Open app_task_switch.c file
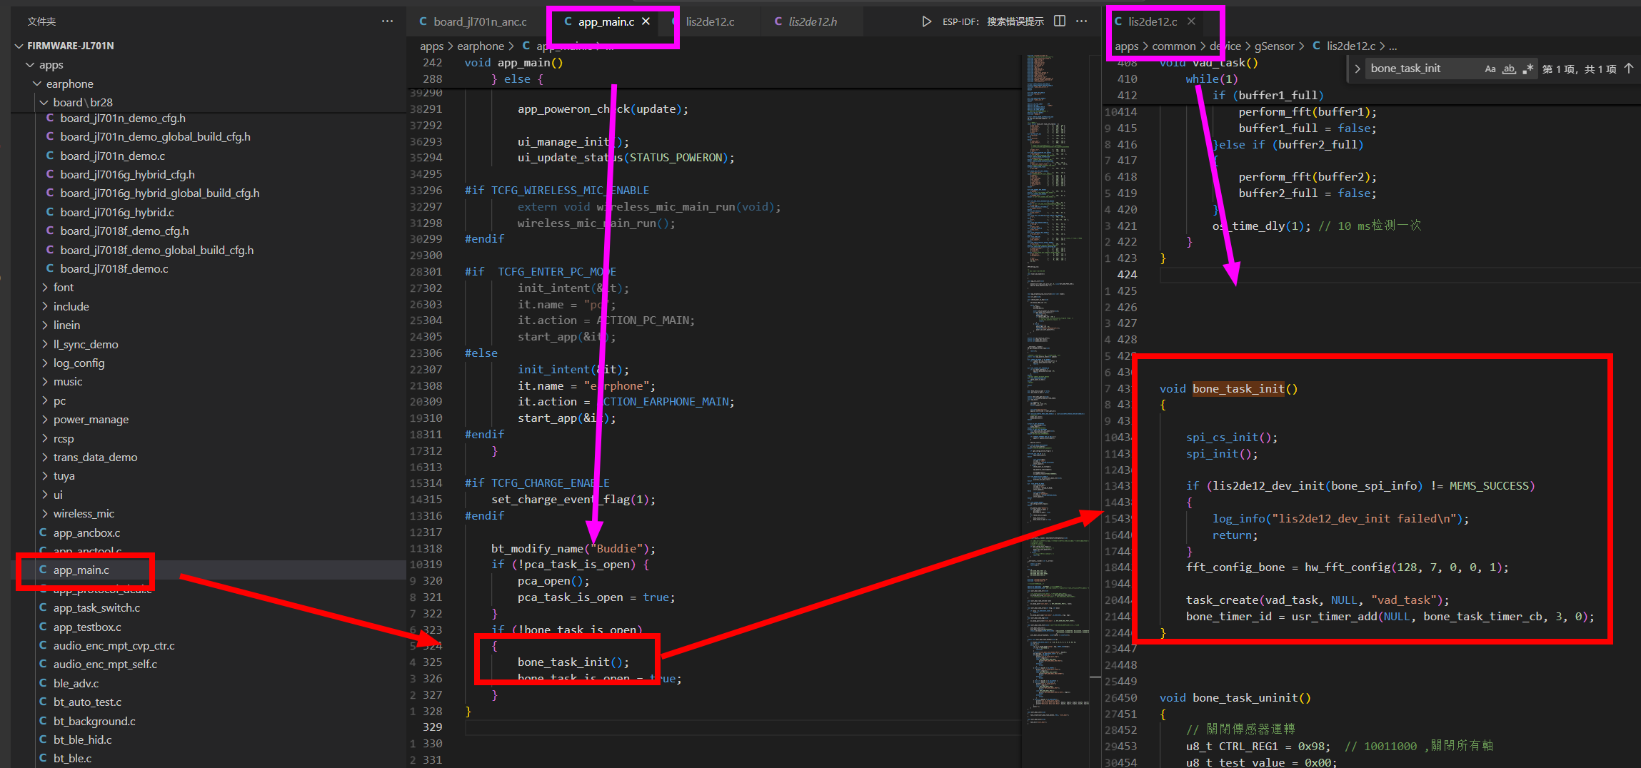Screen dimensions: 1641x768 (96, 608)
